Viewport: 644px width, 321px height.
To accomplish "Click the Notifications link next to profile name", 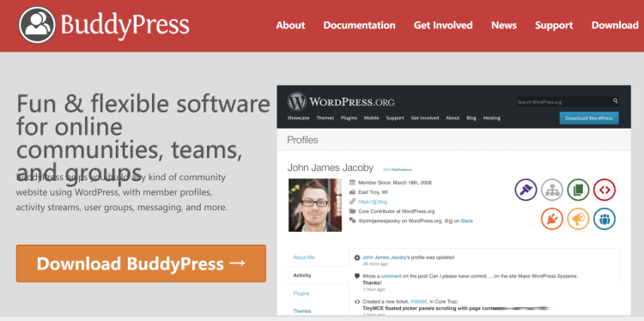I will [x=402, y=170].
